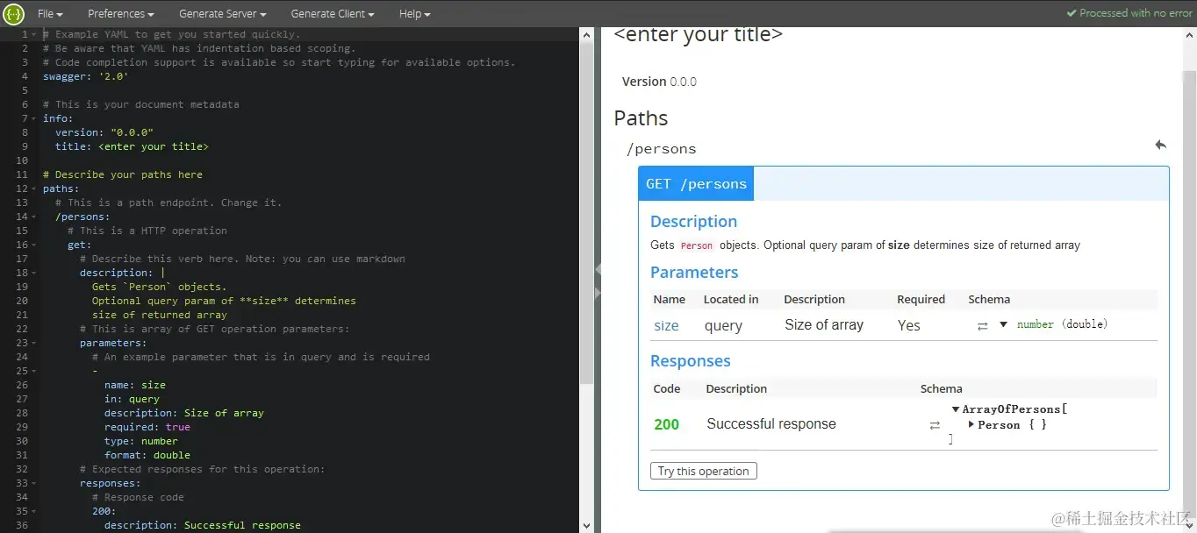Fold the responses block at line 33
This screenshot has width=1197, height=533.
pyautogui.click(x=34, y=483)
